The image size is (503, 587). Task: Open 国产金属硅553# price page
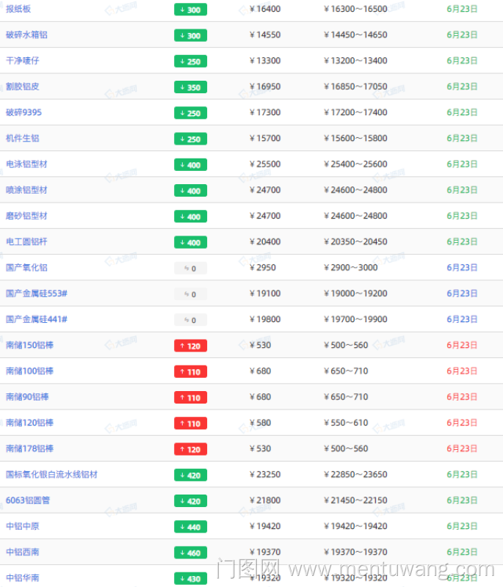coord(37,293)
